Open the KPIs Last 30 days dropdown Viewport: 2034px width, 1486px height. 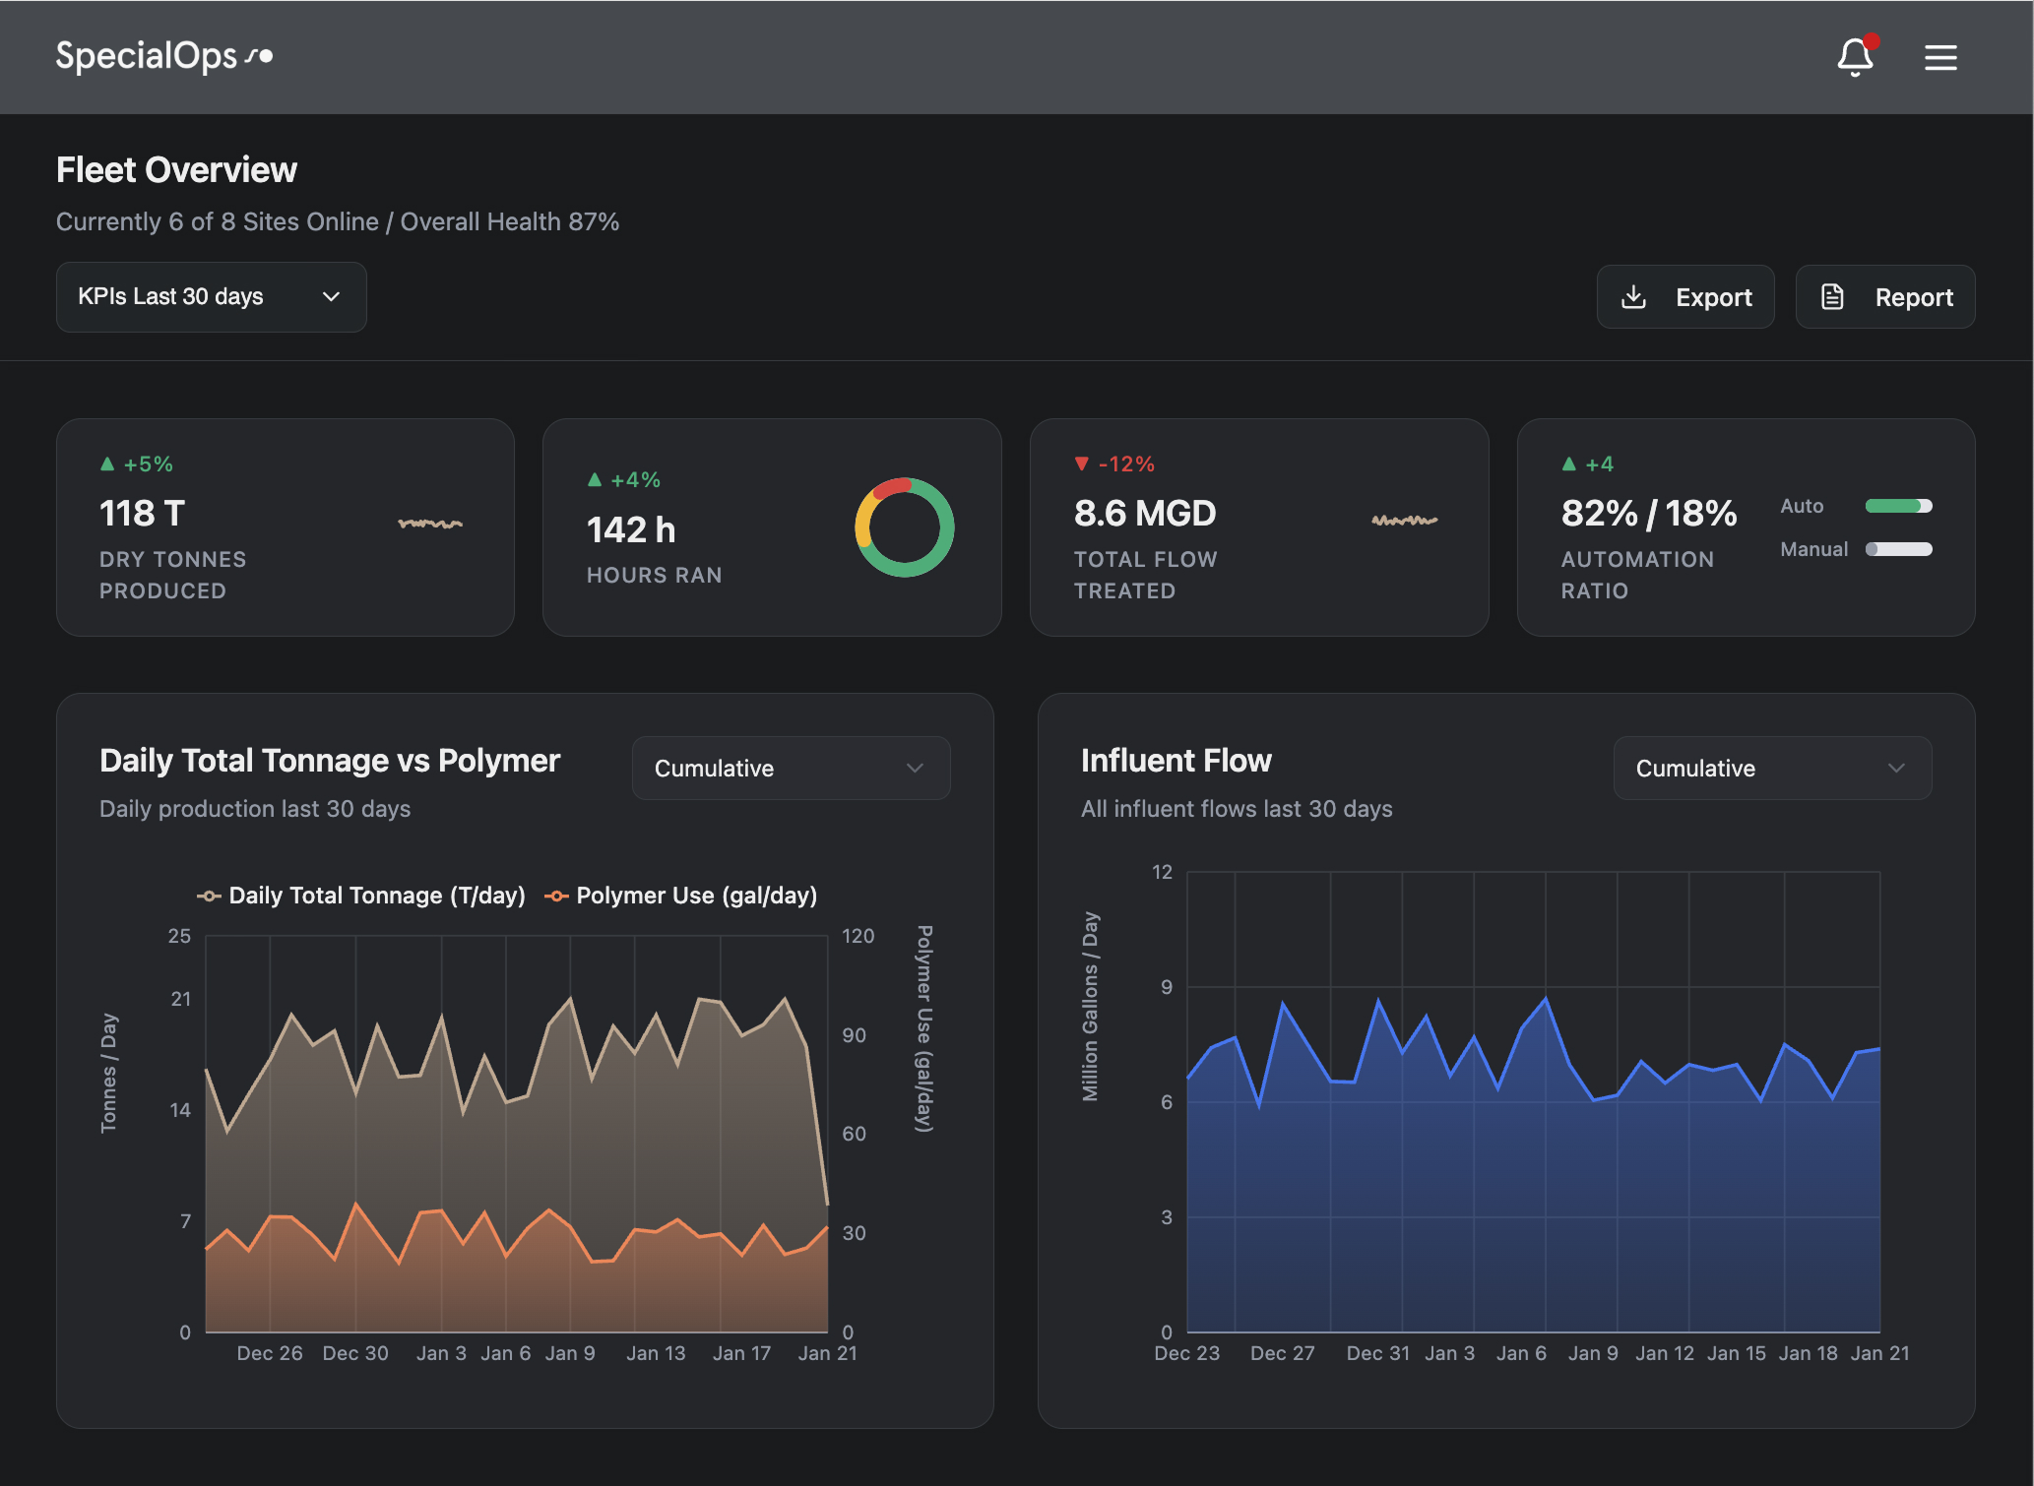coord(211,297)
